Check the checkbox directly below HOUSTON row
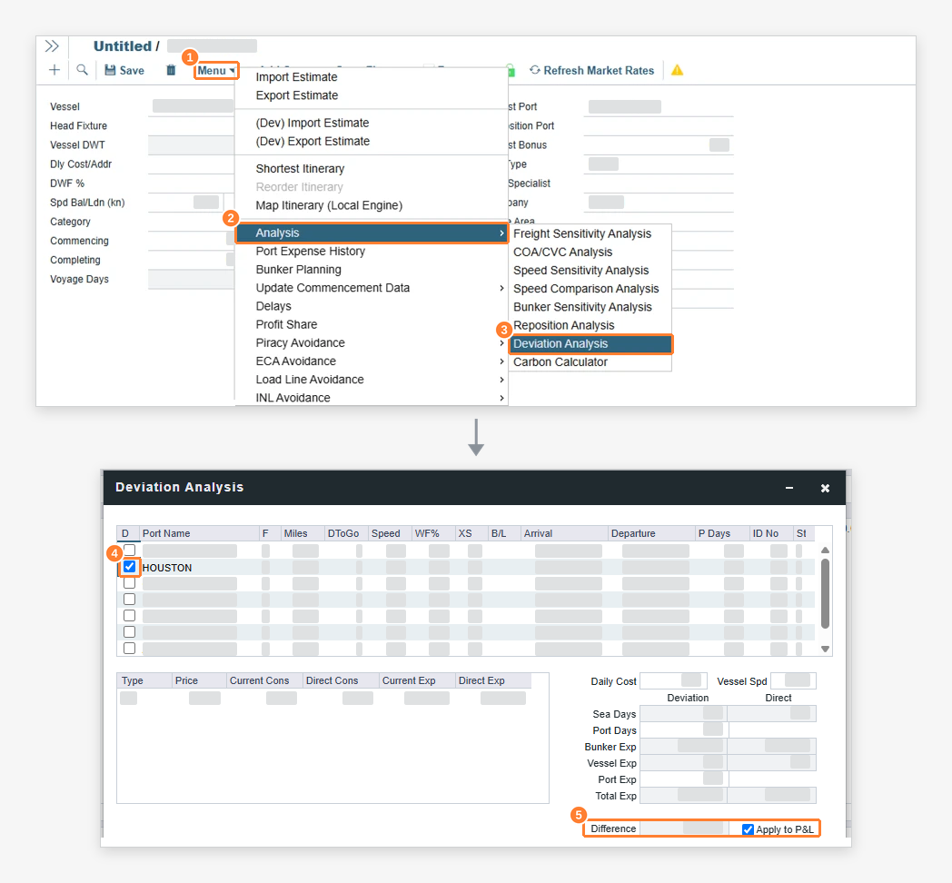Image resolution: width=952 pixels, height=883 pixels. tap(129, 583)
